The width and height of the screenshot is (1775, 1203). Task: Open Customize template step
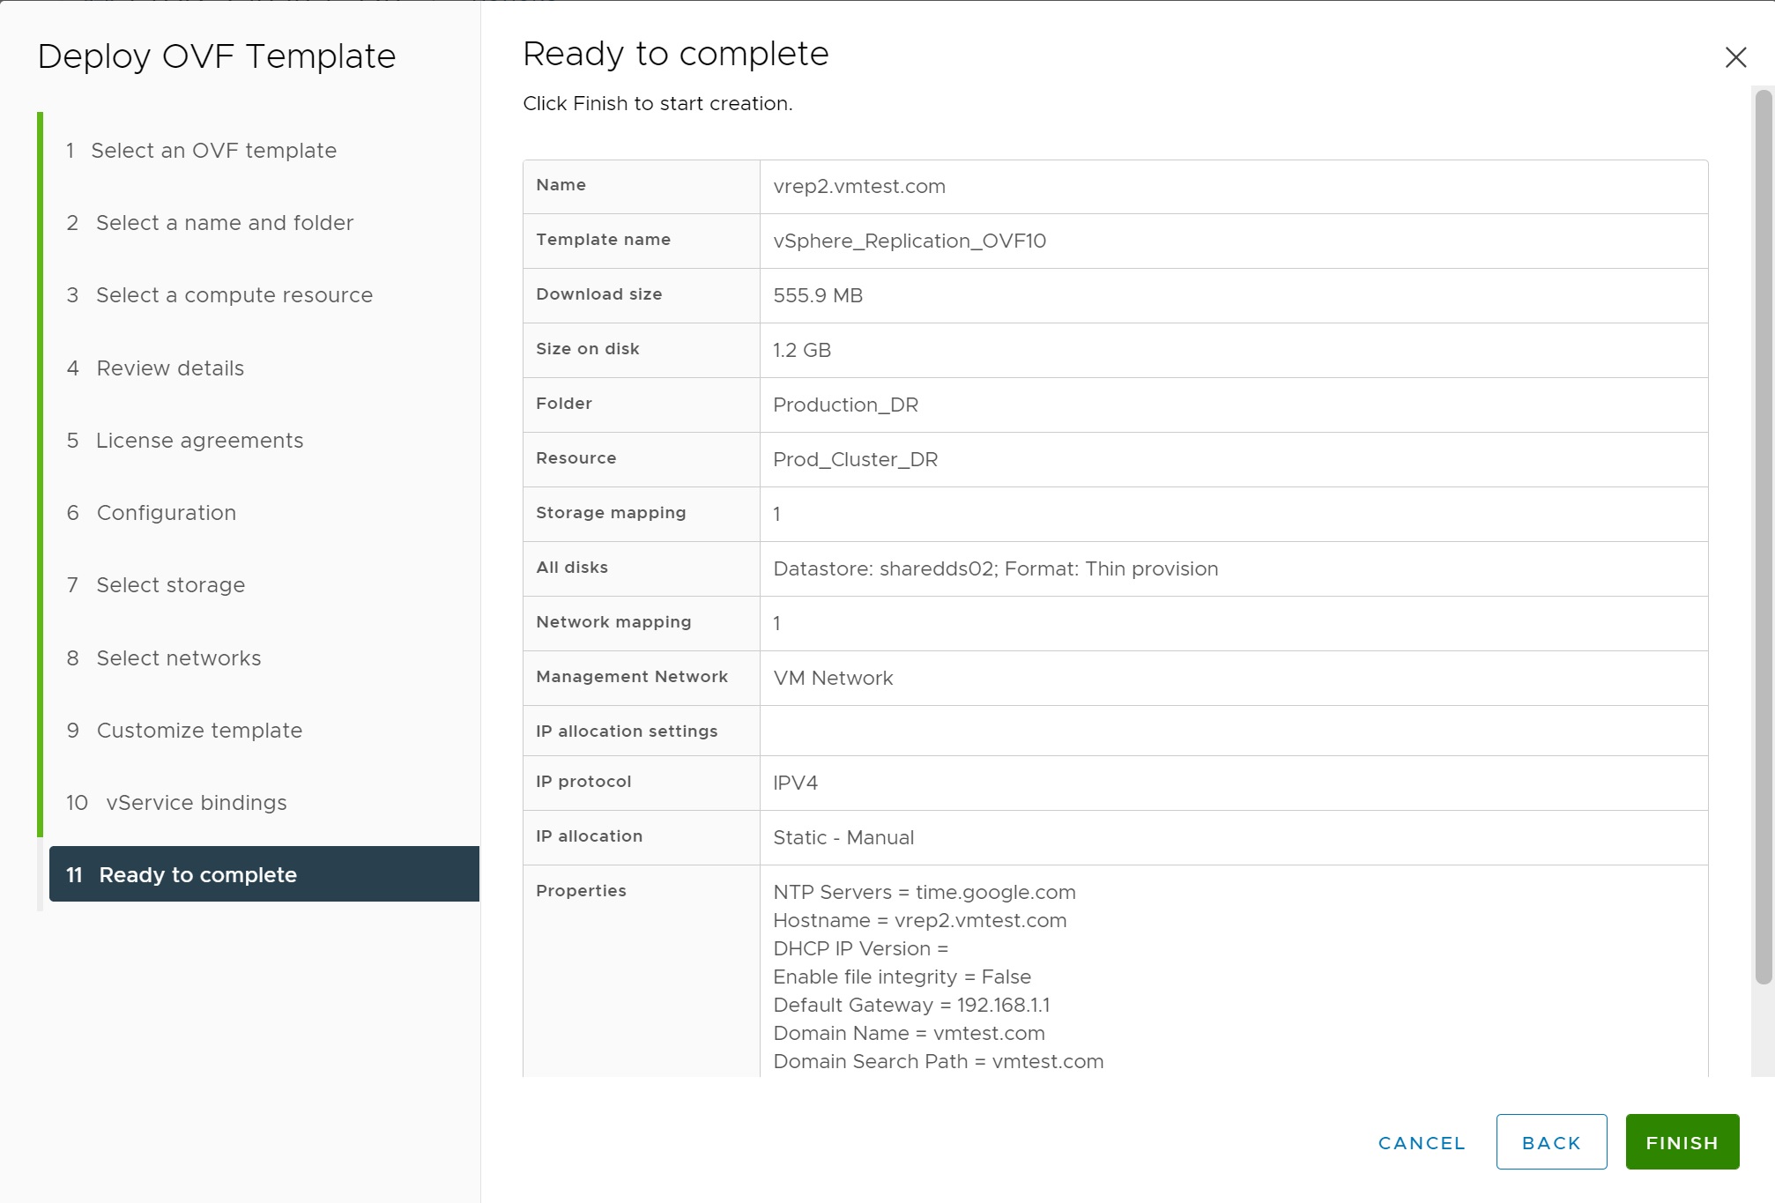pos(199,731)
